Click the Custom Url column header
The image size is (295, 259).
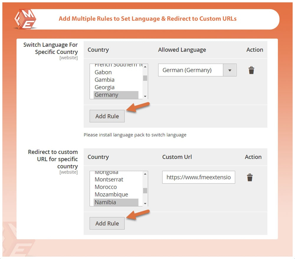tap(177, 157)
